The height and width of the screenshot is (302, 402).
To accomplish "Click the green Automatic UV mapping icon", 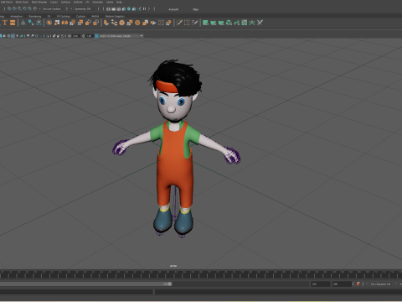I will (229, 23).
